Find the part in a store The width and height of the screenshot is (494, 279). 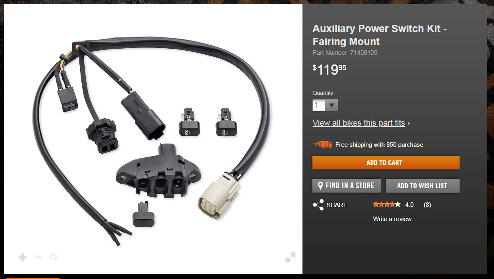pos(347,186)
